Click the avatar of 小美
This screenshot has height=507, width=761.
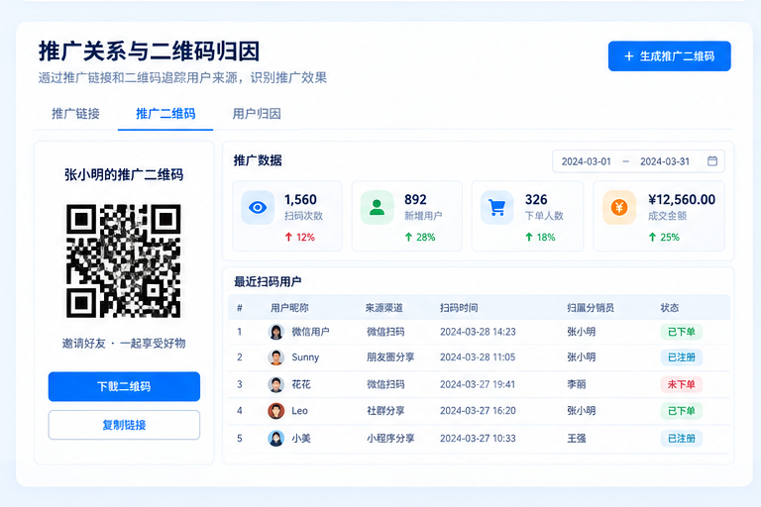point(276,439)
